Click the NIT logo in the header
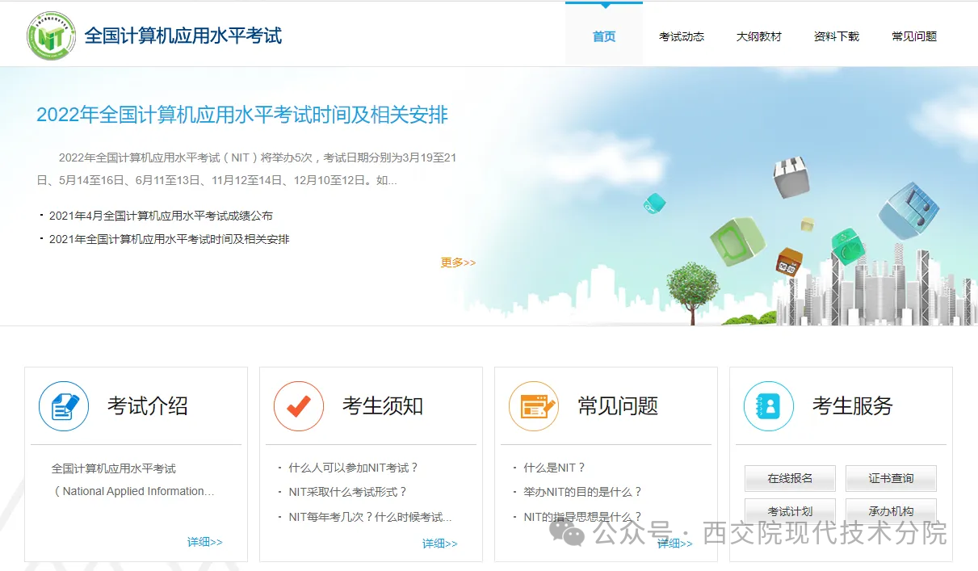The height and width of the screenshot is (571, 978). coord(51,36)
